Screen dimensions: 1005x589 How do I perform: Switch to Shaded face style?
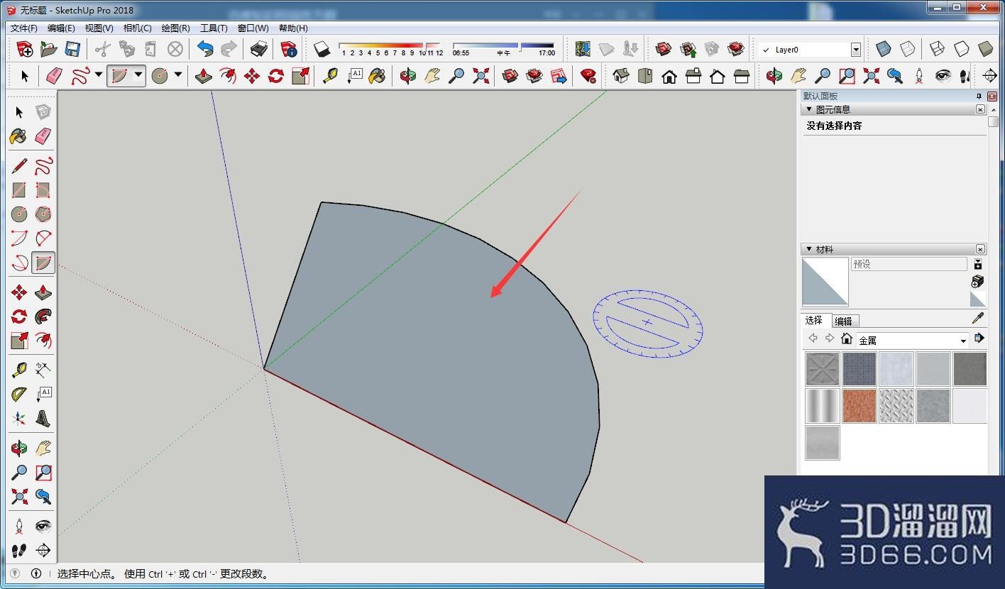(x=986, y=49)
